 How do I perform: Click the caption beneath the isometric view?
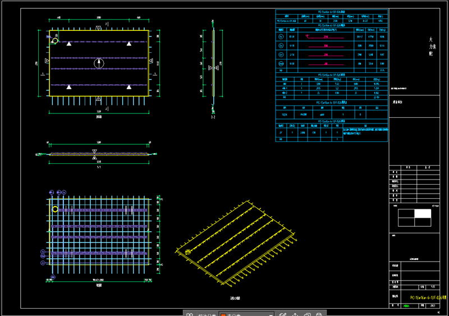(235, 298)
